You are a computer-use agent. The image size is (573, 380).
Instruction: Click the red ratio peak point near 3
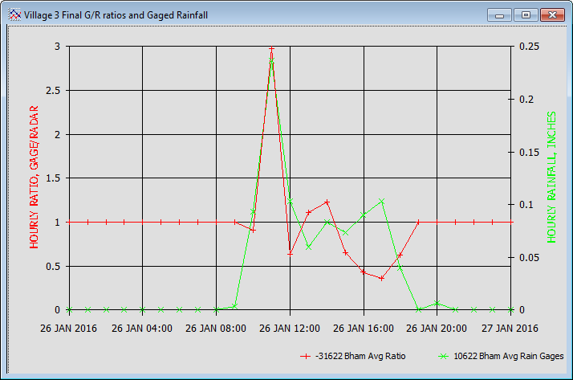pos(271,49)
